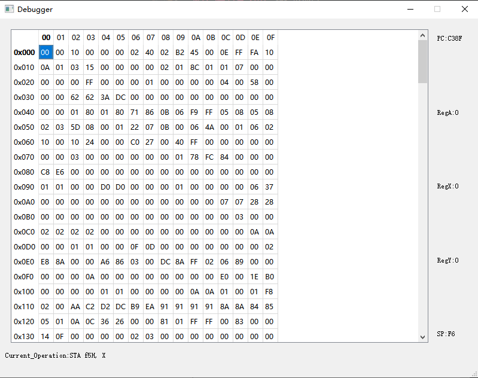This screenshot has width=478, height=378.
Task: Select cell B9 in row 0x110
Action: pos(136,306)
